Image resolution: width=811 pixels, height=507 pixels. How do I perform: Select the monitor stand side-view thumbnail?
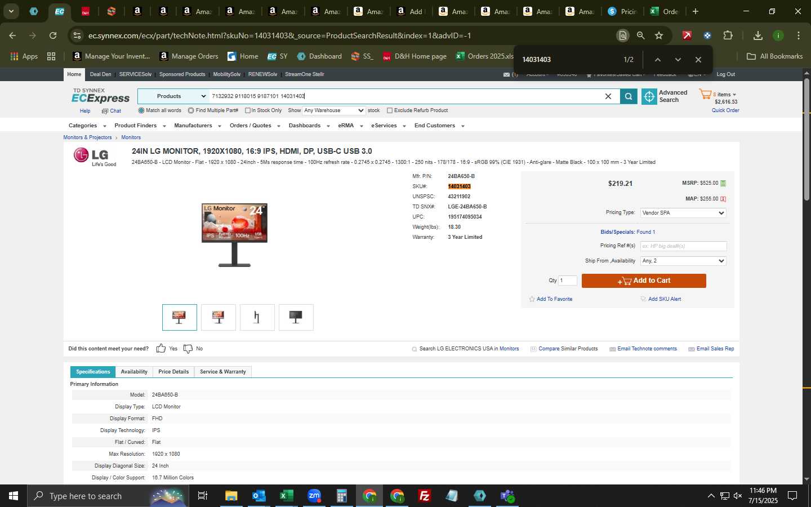coord(257,317)
